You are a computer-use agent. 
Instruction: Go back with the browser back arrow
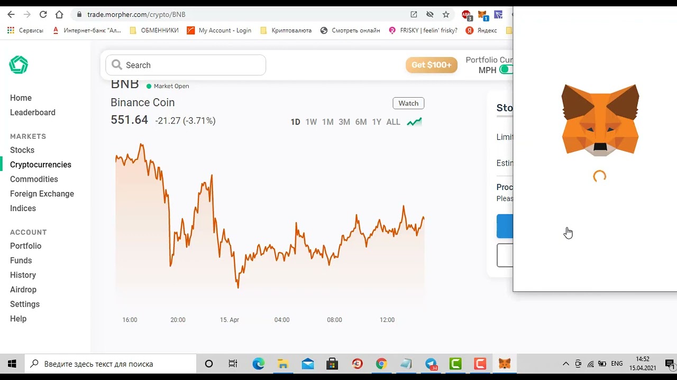pyautogui.click(x=11, y=15)
